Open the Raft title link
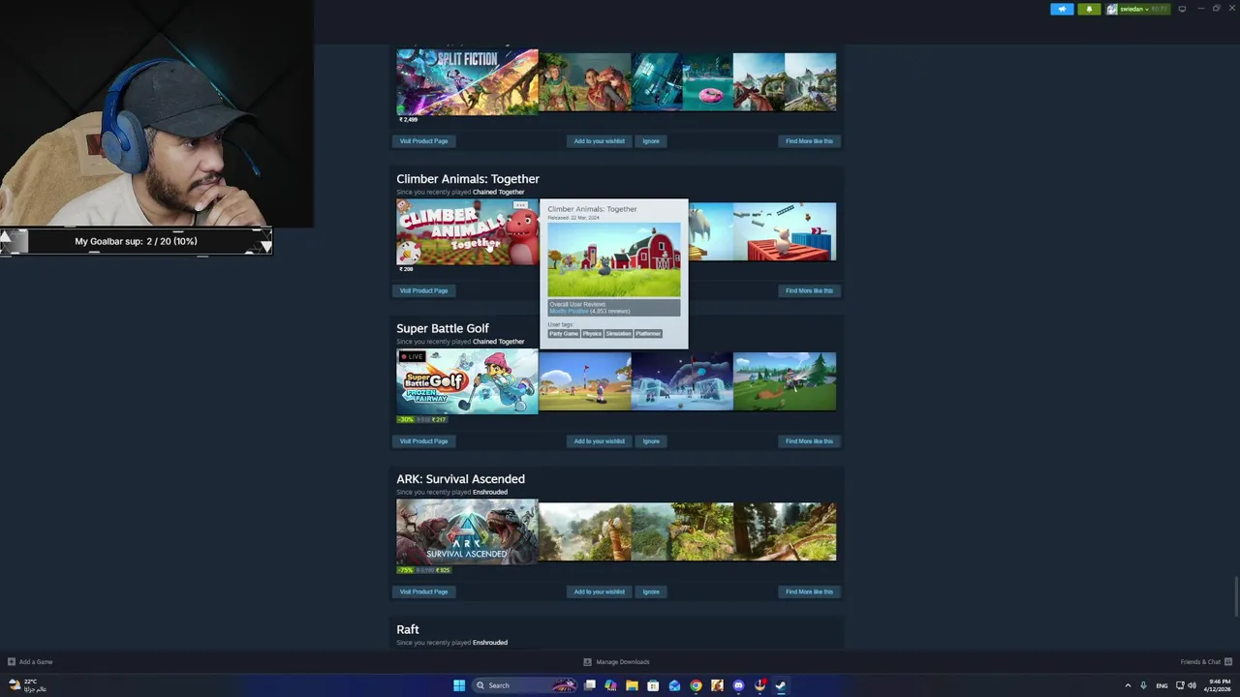This screenshot has height=697, width=1240. click(x=408, y=629)
